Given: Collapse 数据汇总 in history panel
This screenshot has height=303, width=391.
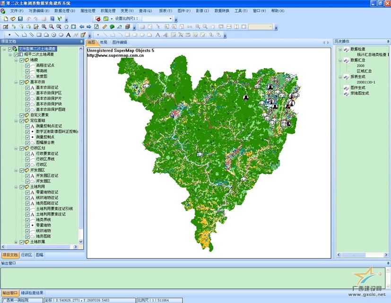Looking at the screenshot, I should coord(340,61).
